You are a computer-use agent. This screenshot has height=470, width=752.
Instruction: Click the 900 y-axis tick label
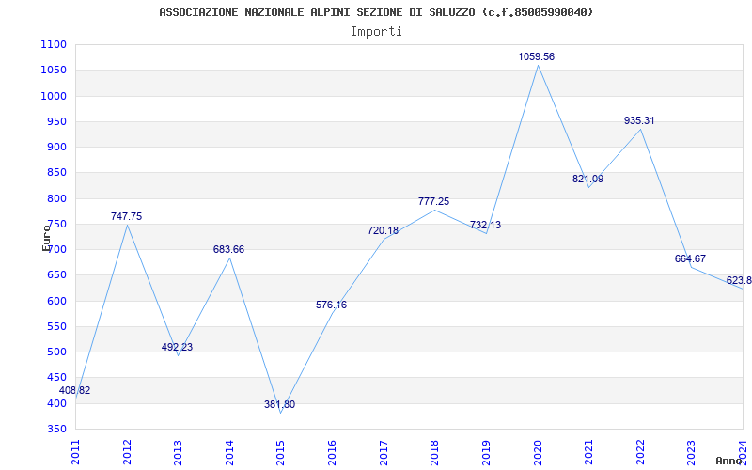[57, 148]
